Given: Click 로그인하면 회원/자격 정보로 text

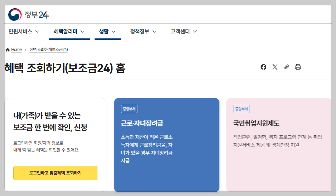Looking at the screenshot, I should coord(38,143).
